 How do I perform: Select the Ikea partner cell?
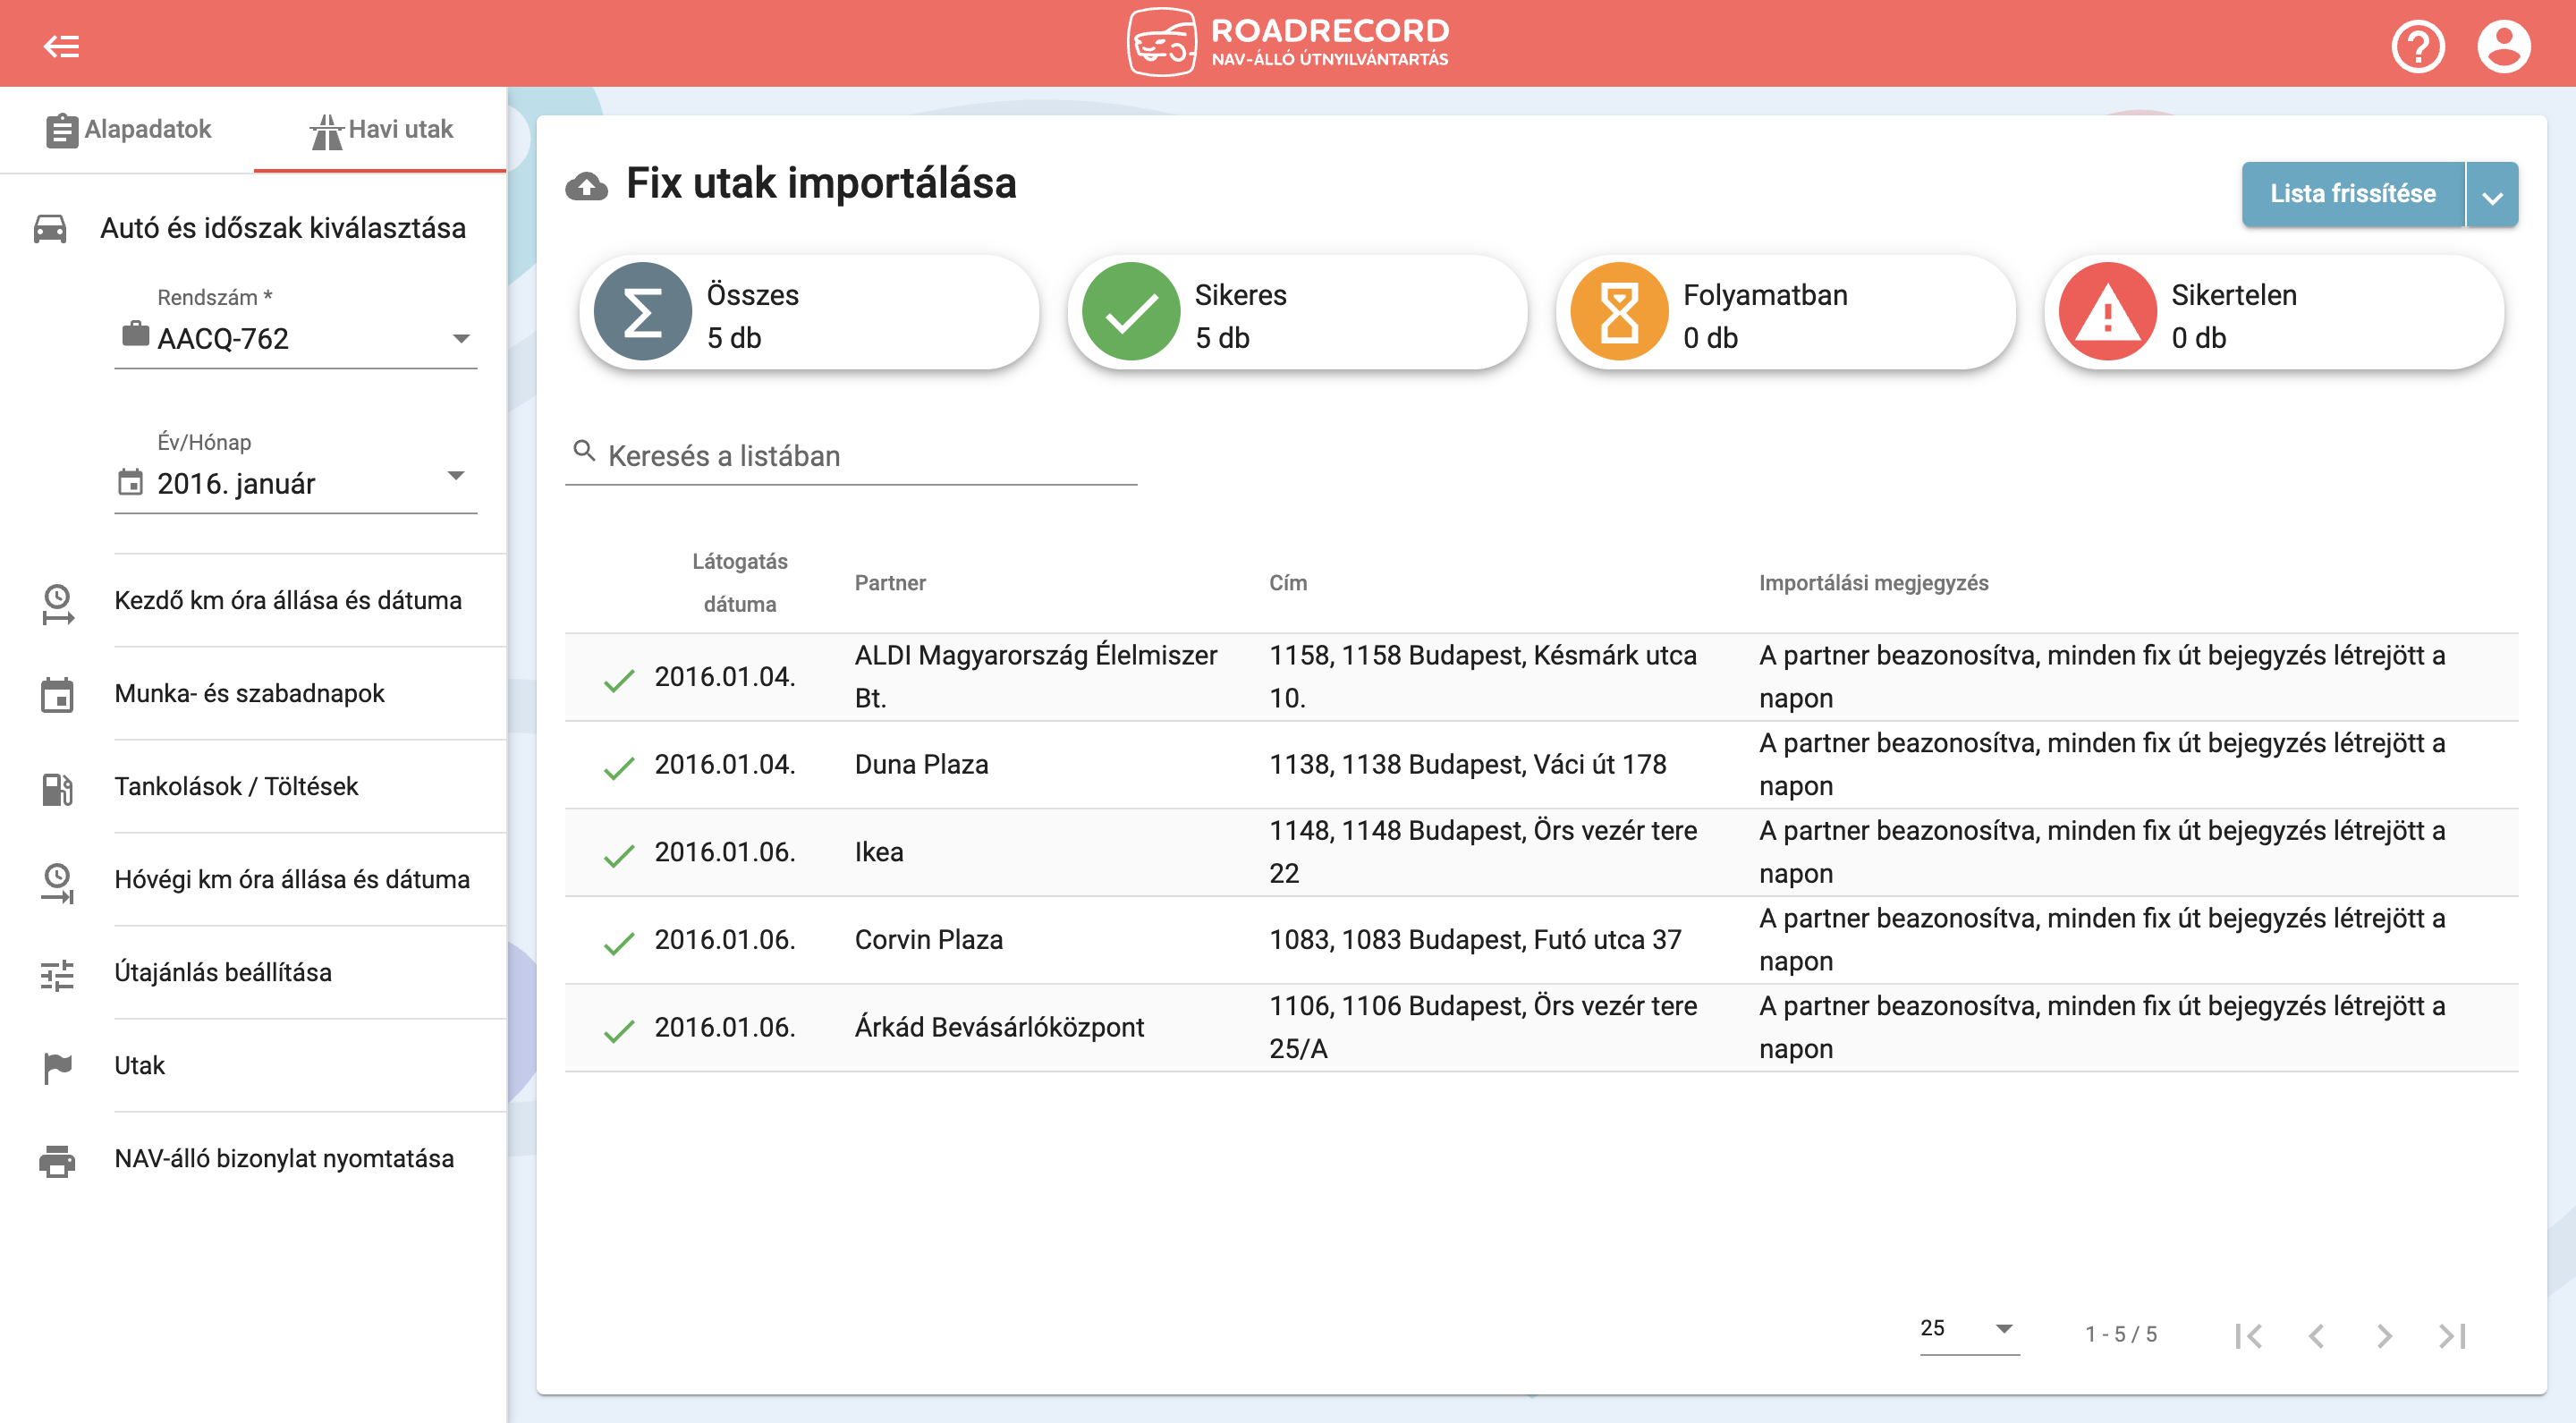[878, 853]
